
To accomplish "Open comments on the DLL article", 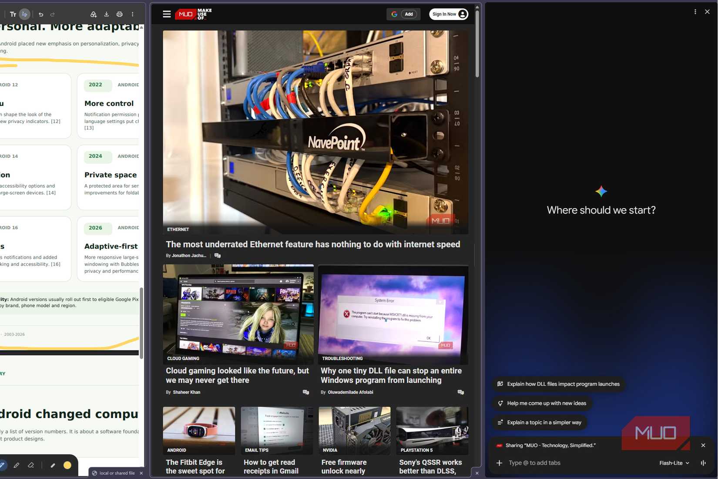I will (461, 392).
